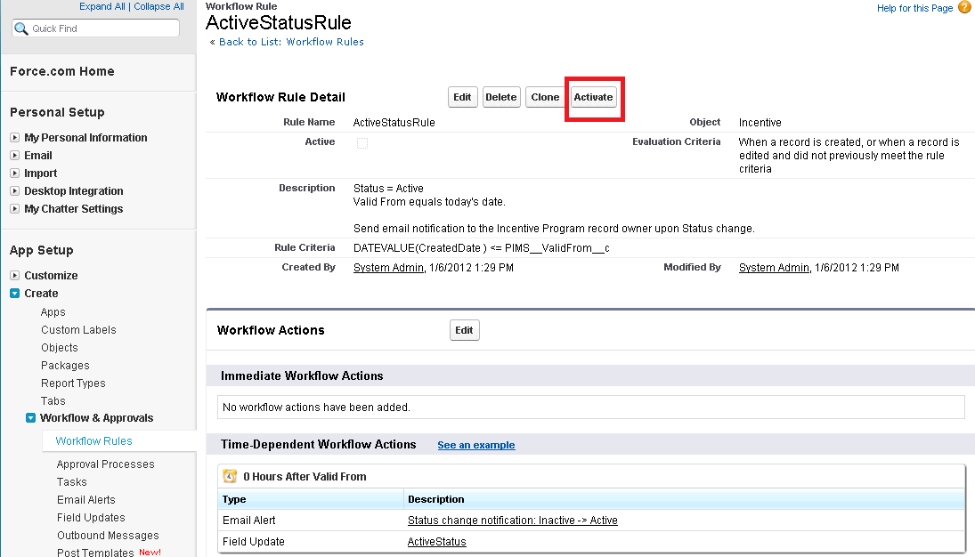The image size is (975, 557).
Task: Expand Desktop Integration section
Action: (x=14, y=191)
